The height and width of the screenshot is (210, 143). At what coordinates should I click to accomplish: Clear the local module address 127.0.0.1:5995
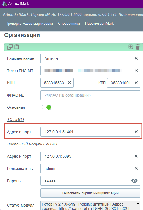136,156
